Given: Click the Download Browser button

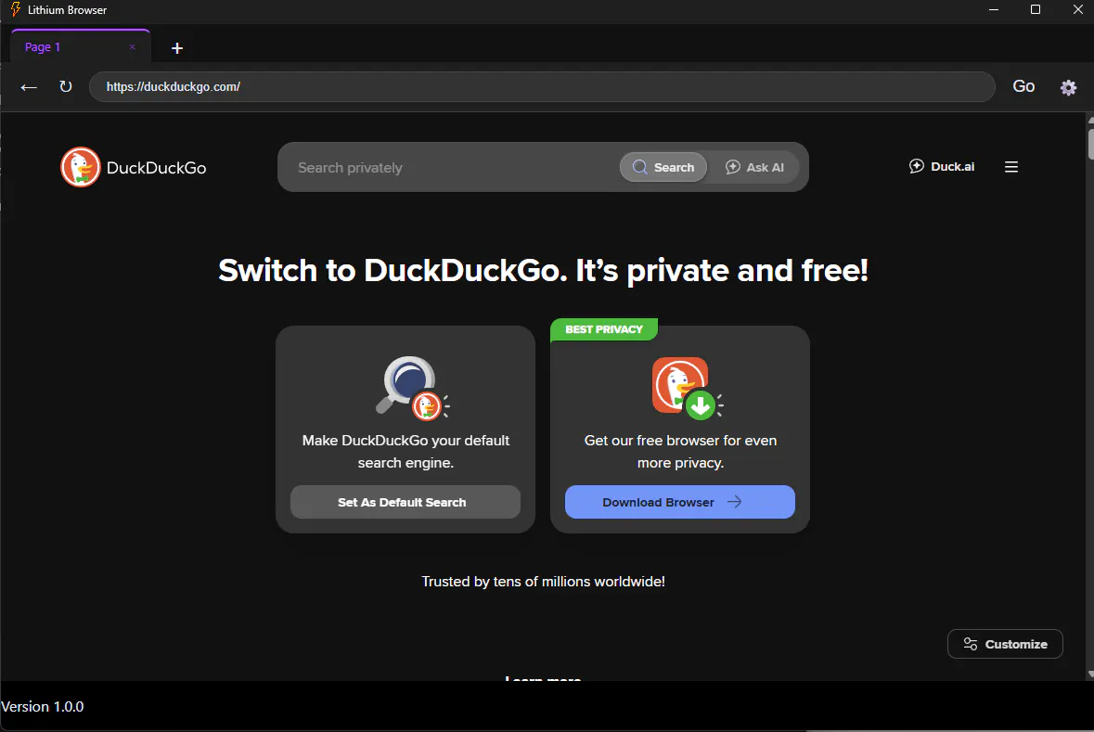Looking at the screenshot, I should (x=679, y=502).
